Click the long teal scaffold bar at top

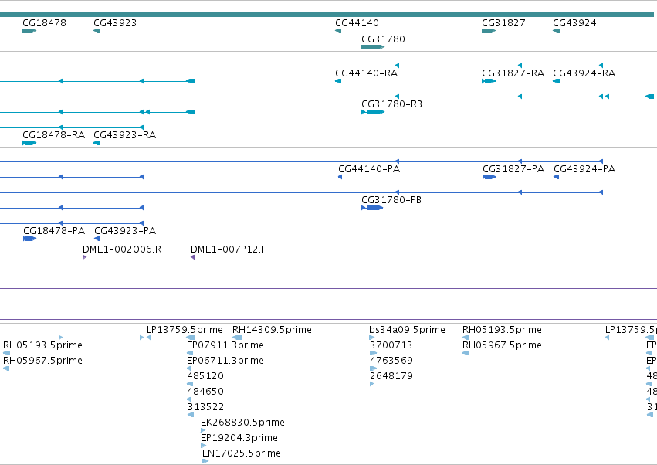click(x=327, y=15)
